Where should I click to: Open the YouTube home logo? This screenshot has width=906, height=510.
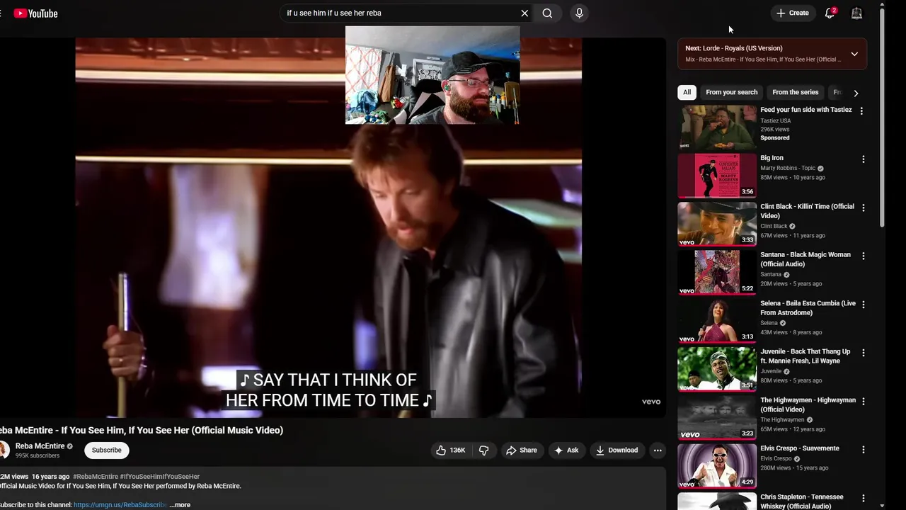35,13
